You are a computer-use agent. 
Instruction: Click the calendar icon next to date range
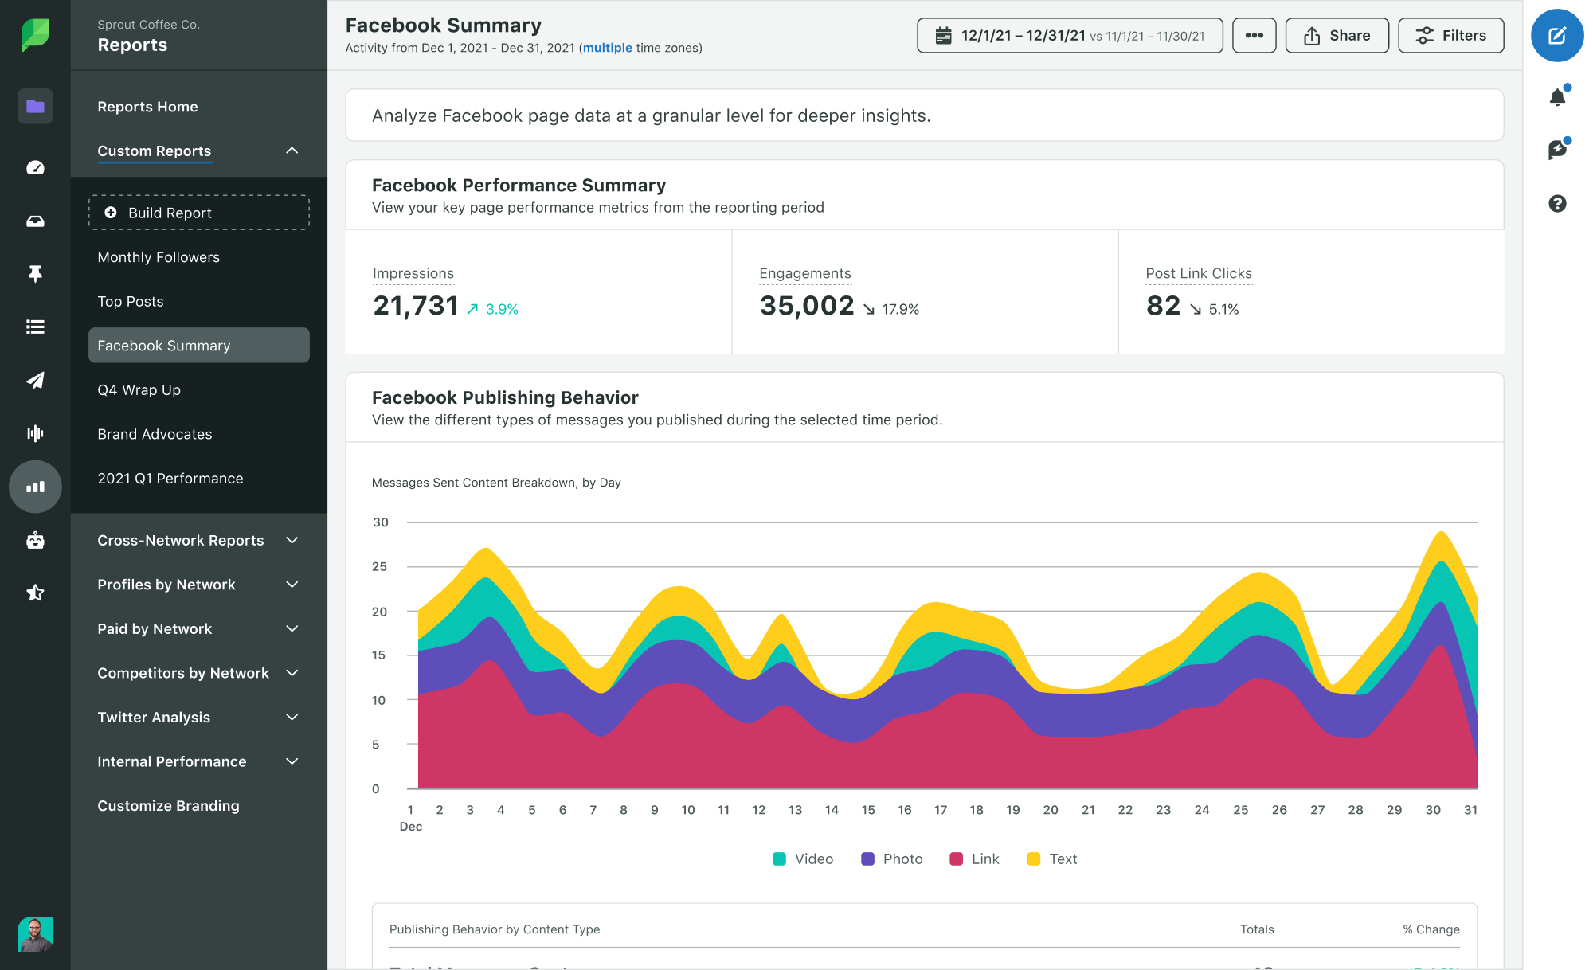click(945, 35)
